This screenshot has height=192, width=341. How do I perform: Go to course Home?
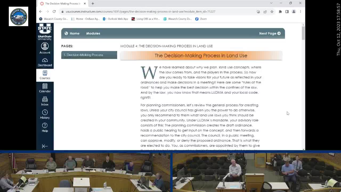pyautogui.click(x=72, y=33)
